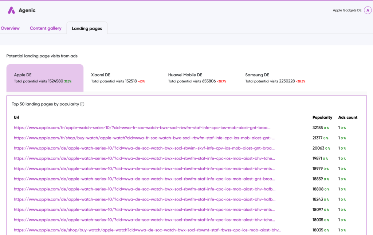Open the URL link with popularity 32185

coord(142,127)
